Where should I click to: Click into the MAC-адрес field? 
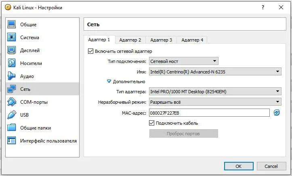pyautogui.click(x=209, y=113)
